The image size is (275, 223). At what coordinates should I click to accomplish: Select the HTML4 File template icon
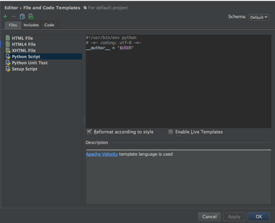coord(8,44)
